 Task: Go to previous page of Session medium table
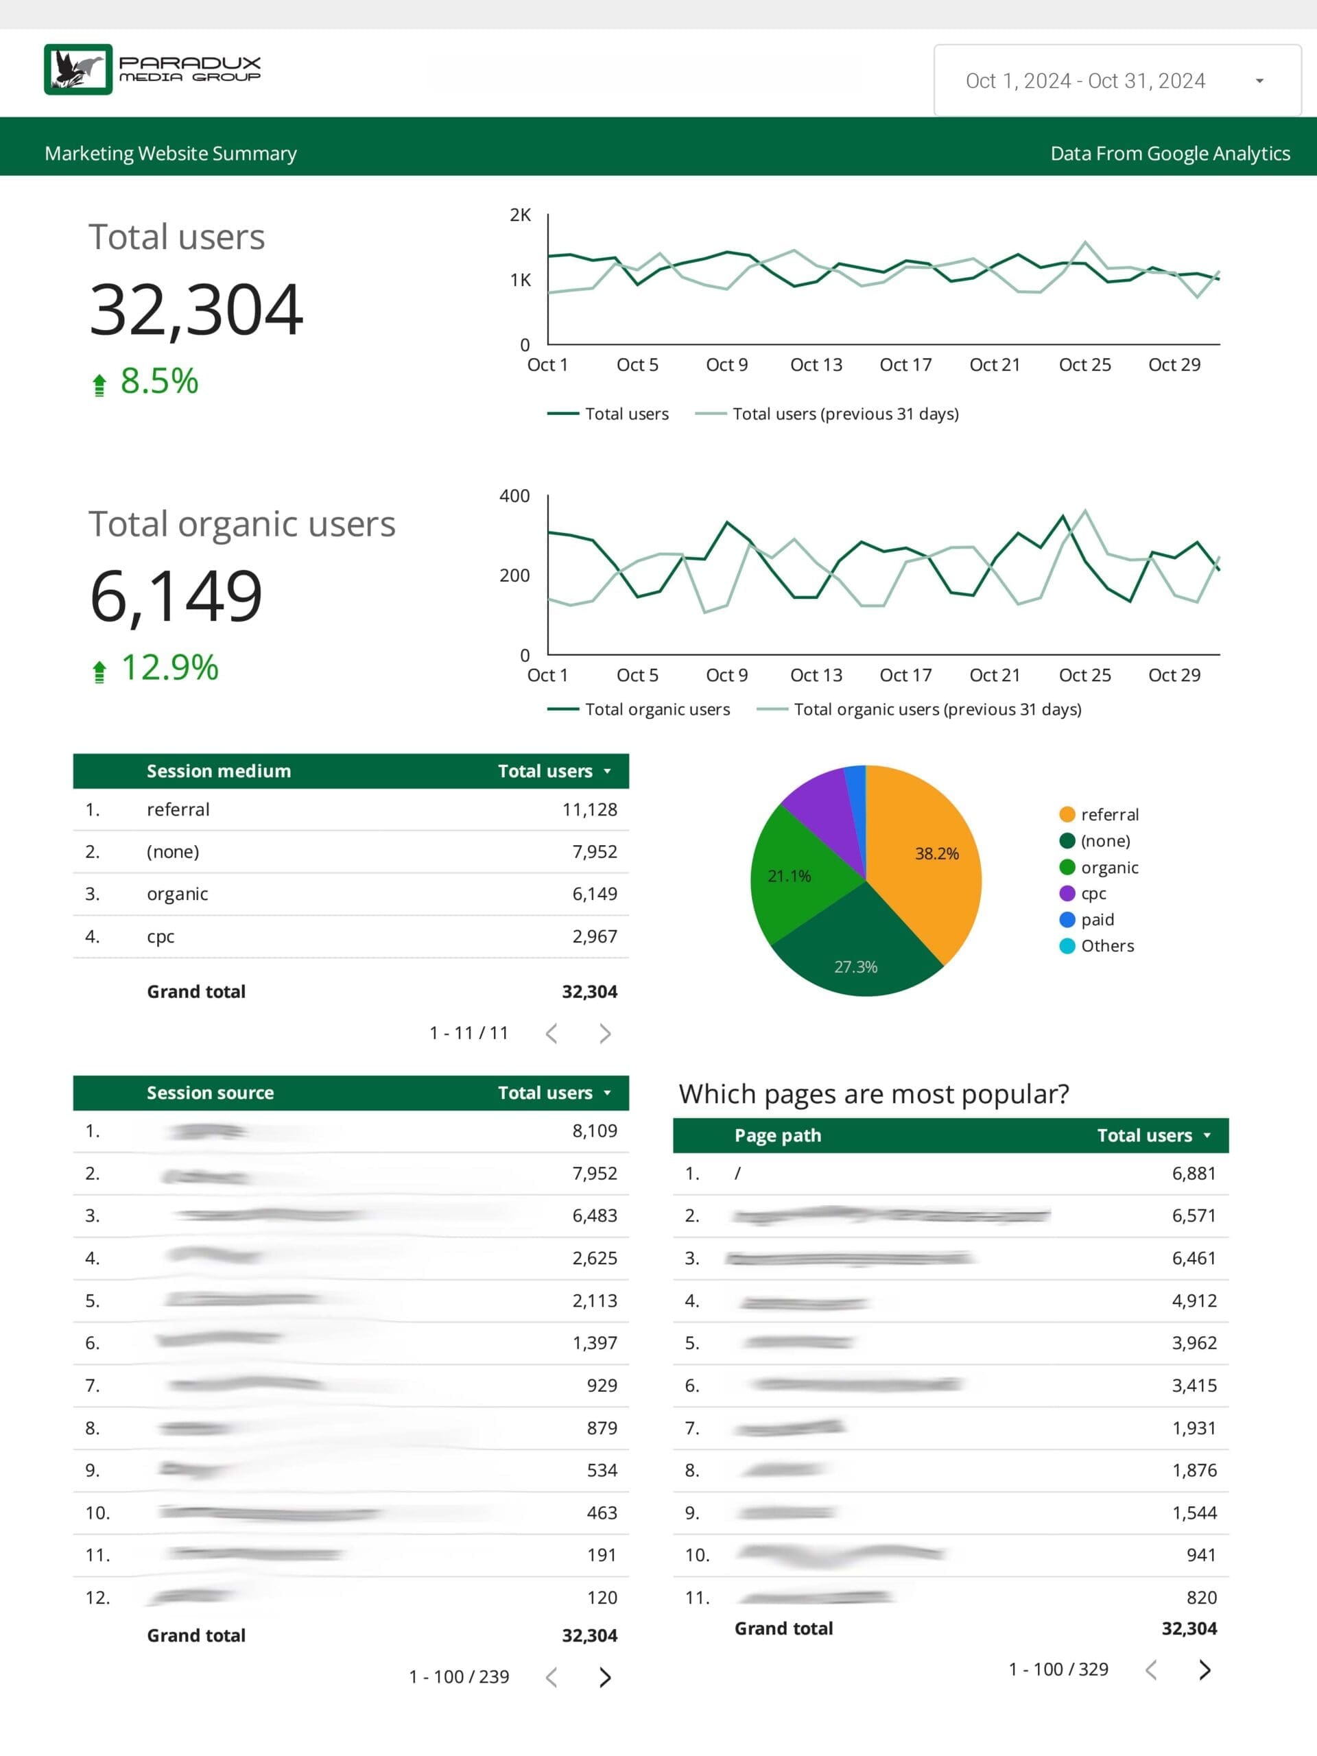pos(551,1033)
